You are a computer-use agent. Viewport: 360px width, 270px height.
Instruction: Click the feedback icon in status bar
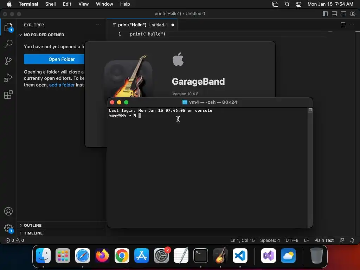[342, 240]
